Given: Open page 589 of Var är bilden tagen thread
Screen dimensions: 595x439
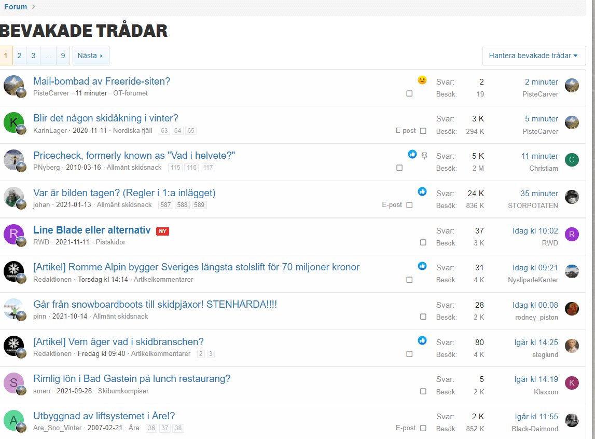Looking at the screenshot, I should [199, 205].
